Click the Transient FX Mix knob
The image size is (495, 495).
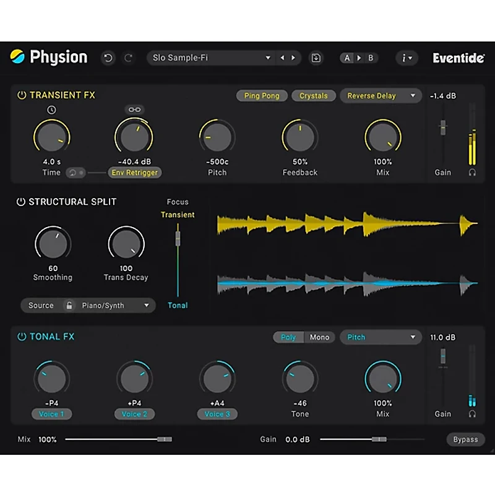pos(383,137)
